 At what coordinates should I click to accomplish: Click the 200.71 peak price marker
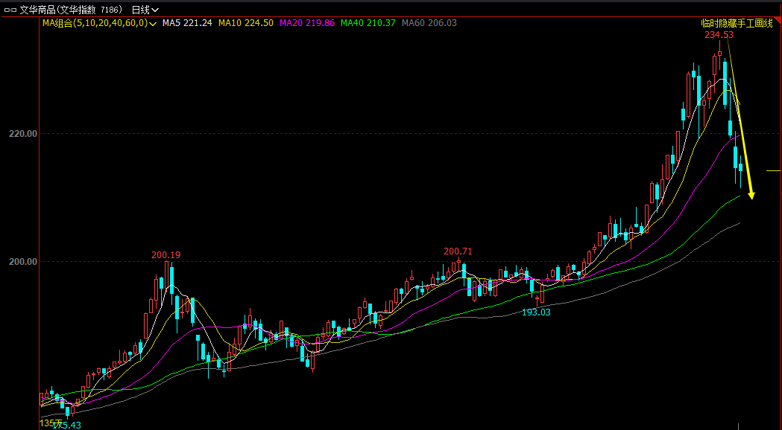[x=458, y=251]
